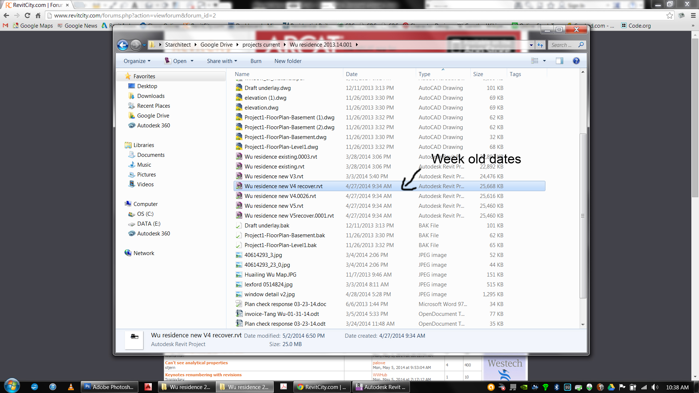Image resolution: width=699 pixels, height=393 pixels.
Task: Click the Chrome home icon
Action: tap(38, 15)
